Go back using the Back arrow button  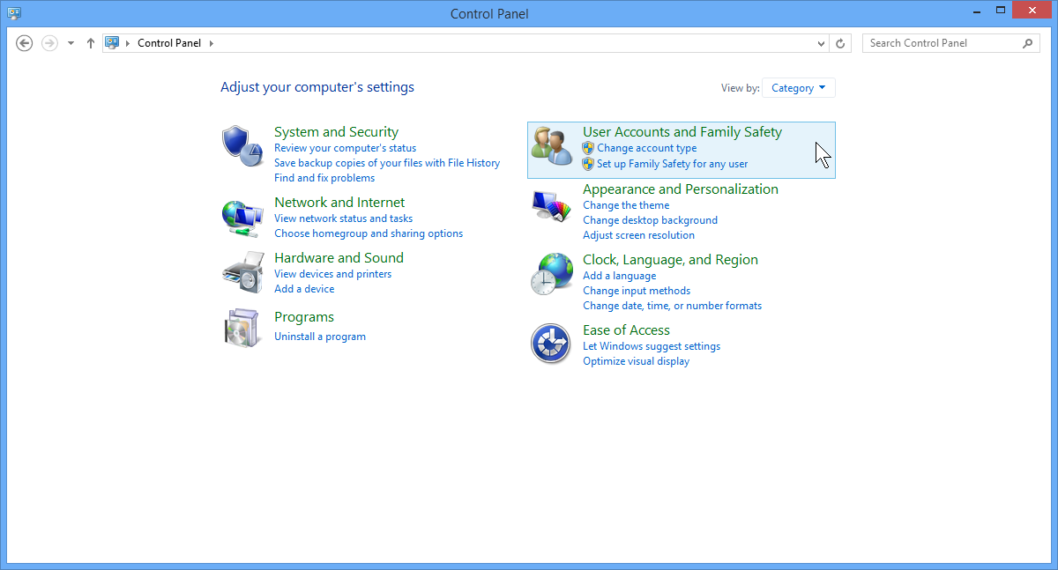click(25, 43)
